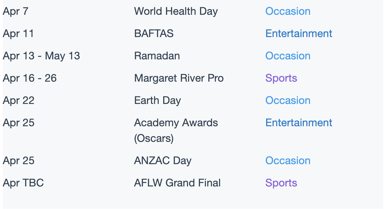The width and height of the screenshot is (385, 209).
Task: Select the Earth Day event text
Action: tap(157, 101)
